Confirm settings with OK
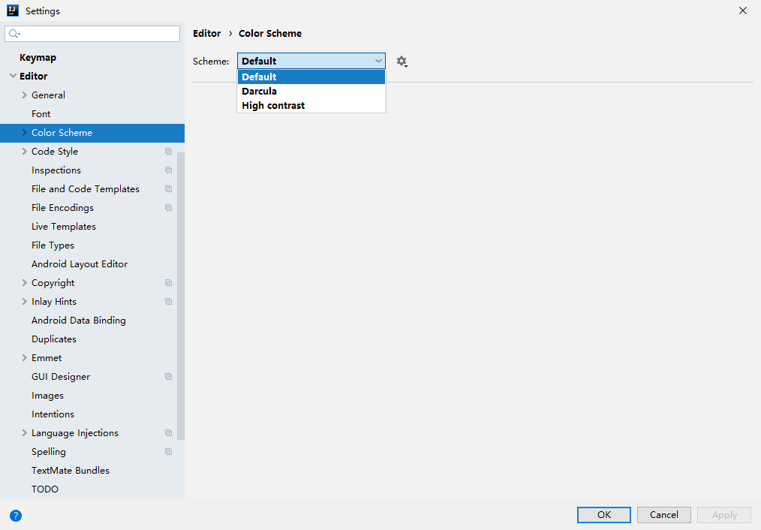 (603, 515)
